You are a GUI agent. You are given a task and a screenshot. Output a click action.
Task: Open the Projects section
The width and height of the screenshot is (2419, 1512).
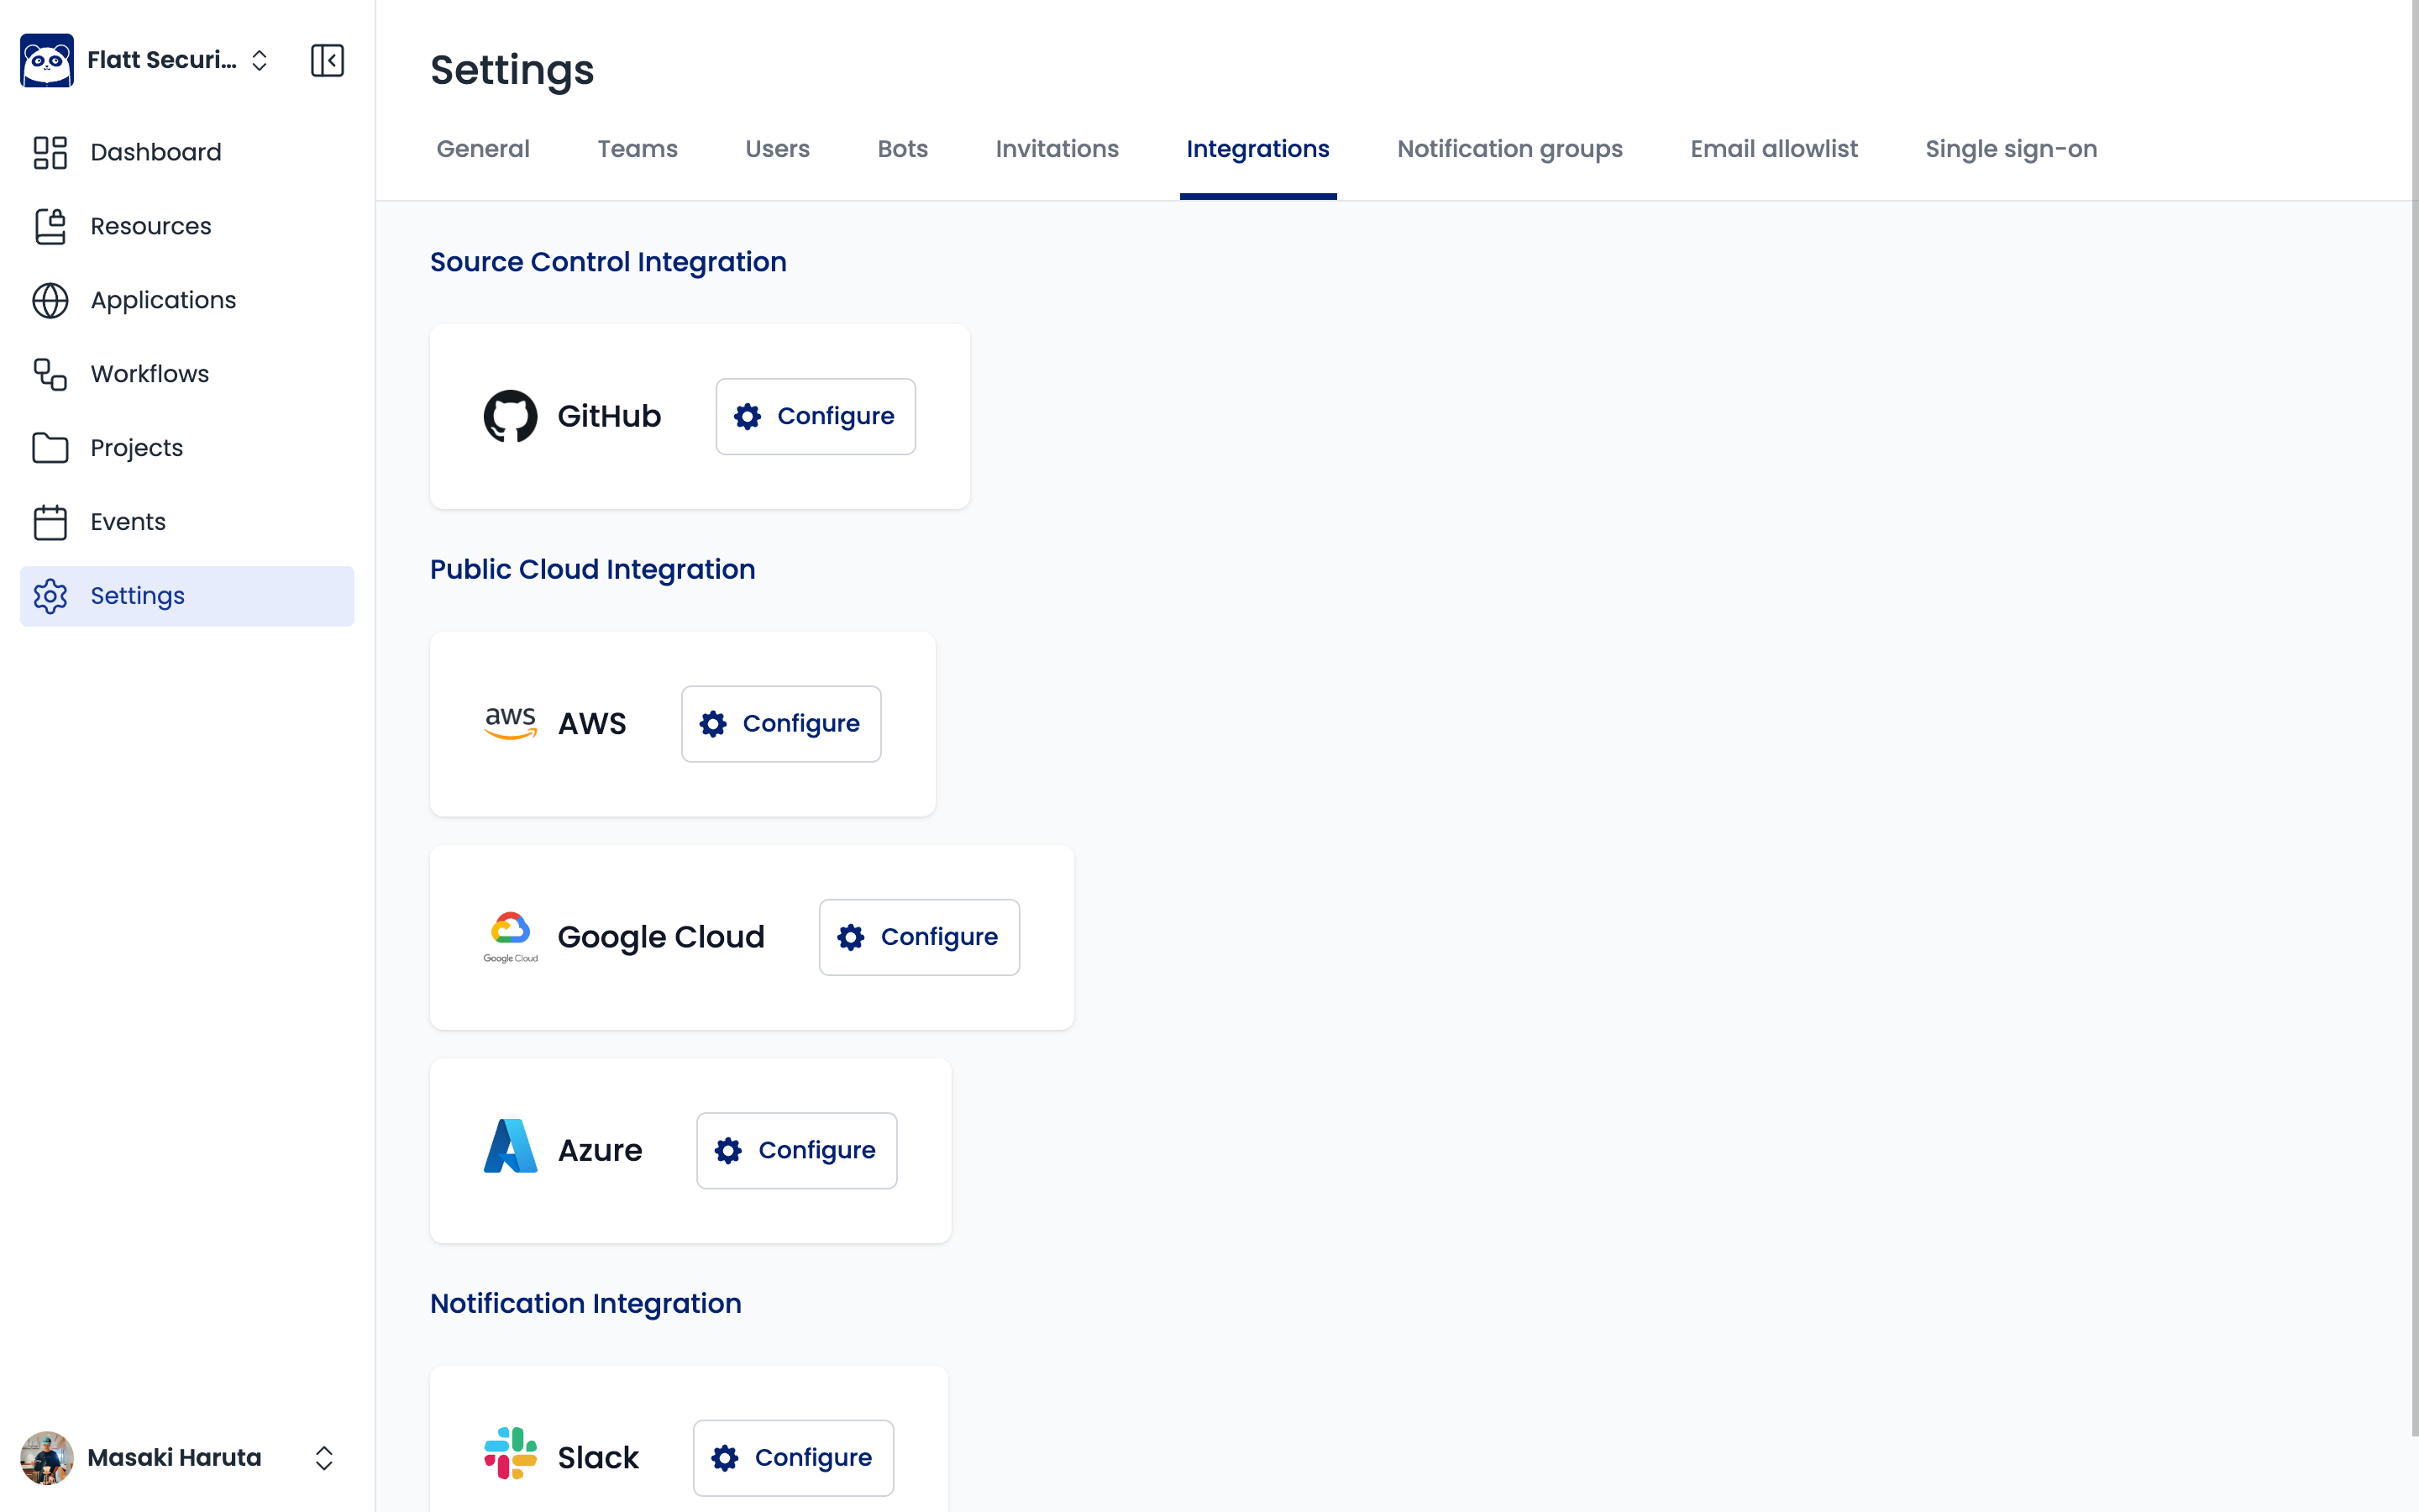tap(187, 448)
